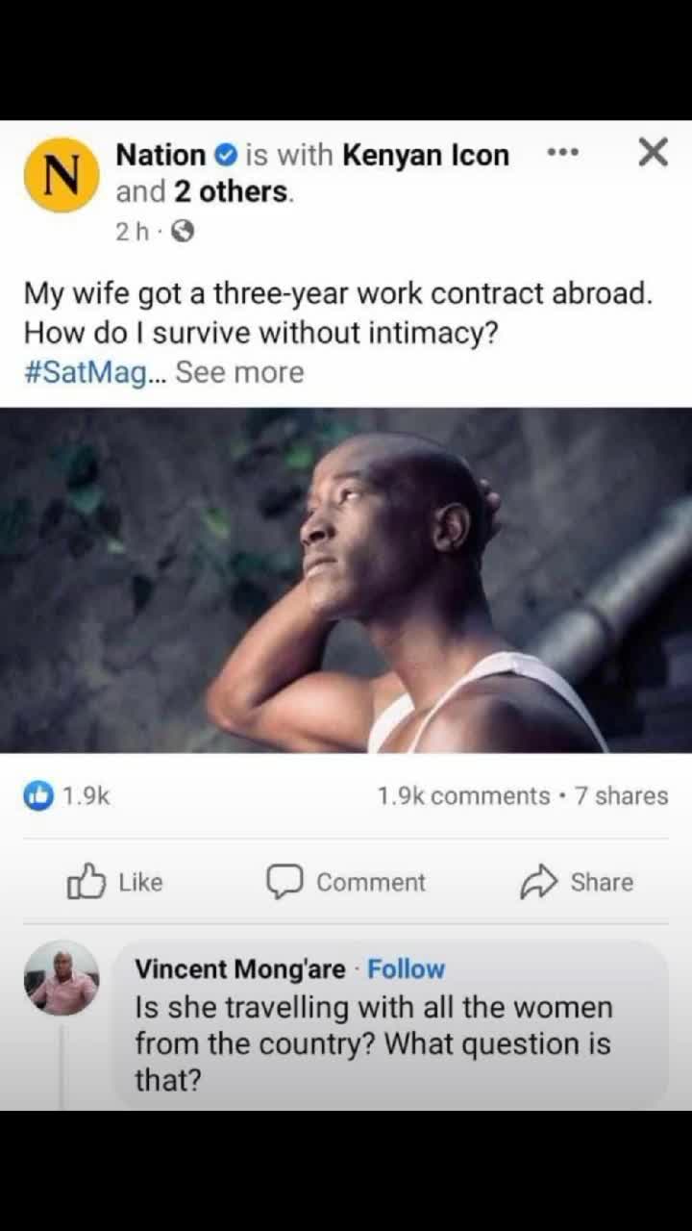View the 1.9k reactions count
This screenshot has width=692, height=1231.
point(86,796)
